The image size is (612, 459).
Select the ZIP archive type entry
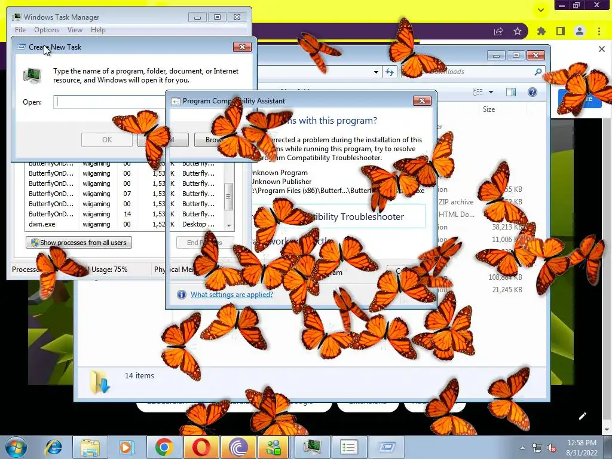point(456,202)
